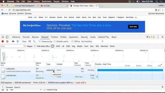This screenshot has height=93, width=165.
Task: Enable Preserve log checkbox
Action: 40,41
